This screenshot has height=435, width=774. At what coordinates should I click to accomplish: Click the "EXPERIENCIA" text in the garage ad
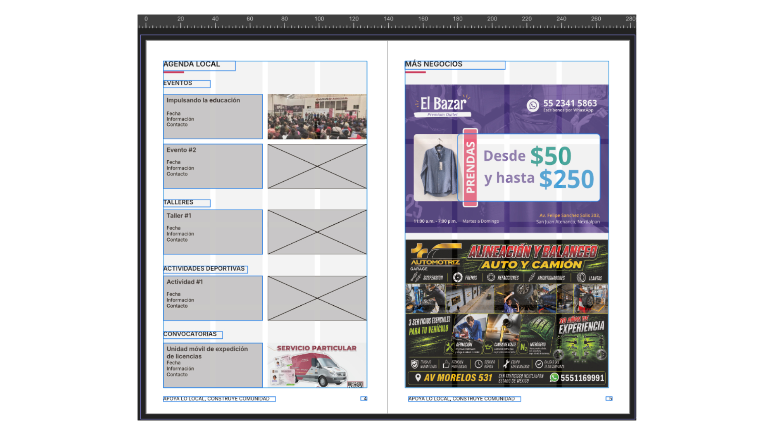point(582,327)
